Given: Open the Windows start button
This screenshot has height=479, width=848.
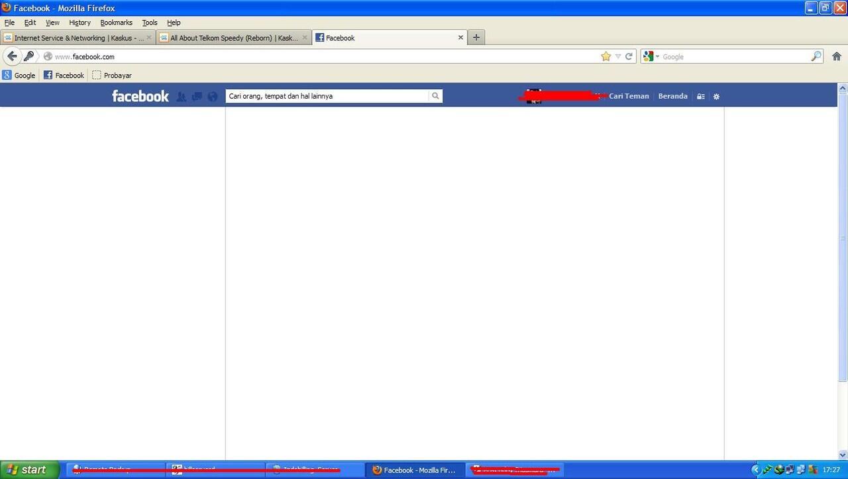Looking at the screenshot, I should tap(30, 470).
